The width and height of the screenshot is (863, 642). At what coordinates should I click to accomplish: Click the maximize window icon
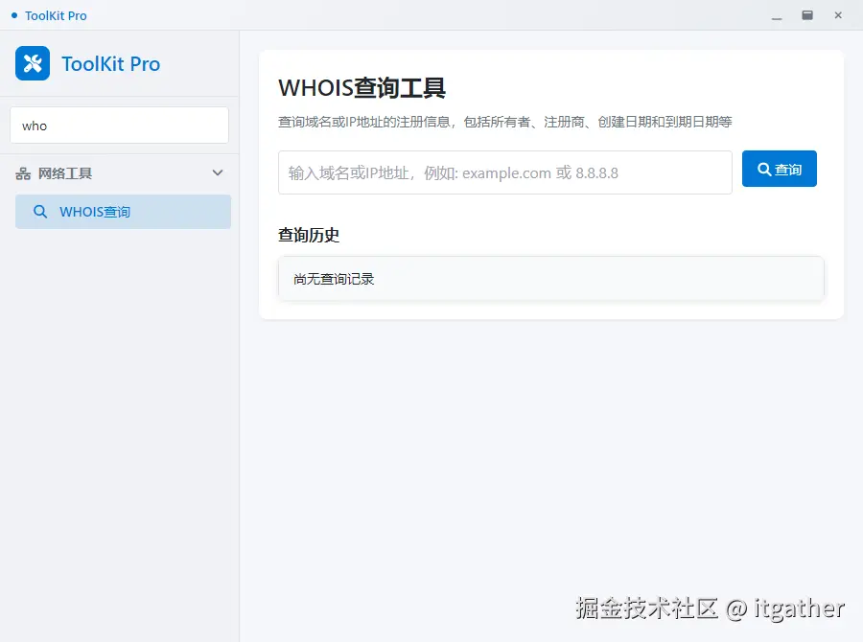[x=806, y=15]
